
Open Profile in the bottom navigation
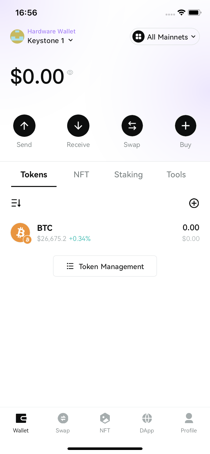click(189, 422)
